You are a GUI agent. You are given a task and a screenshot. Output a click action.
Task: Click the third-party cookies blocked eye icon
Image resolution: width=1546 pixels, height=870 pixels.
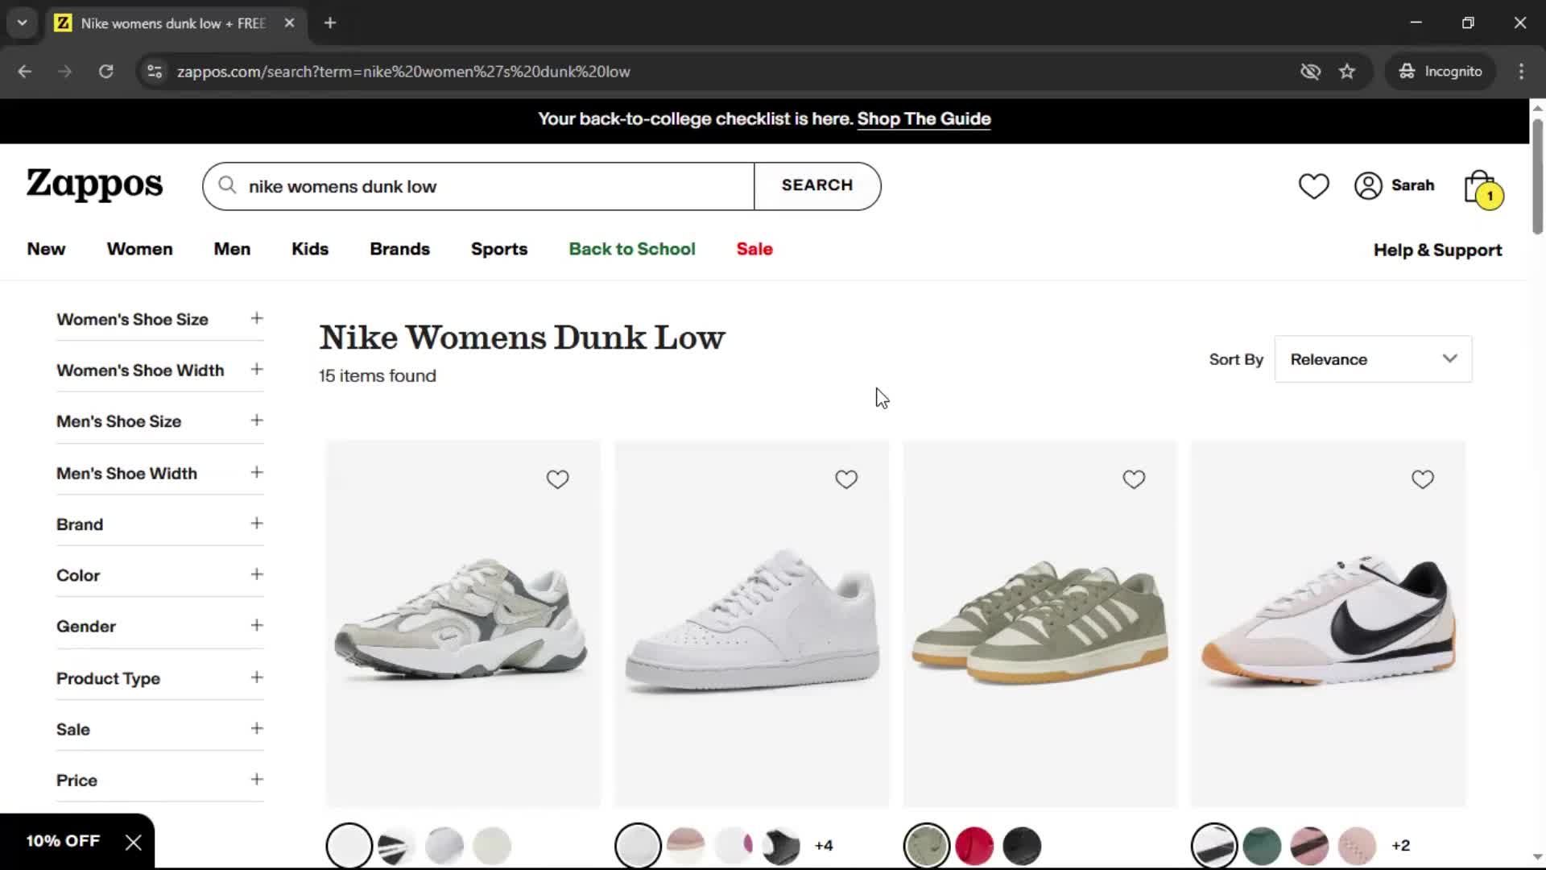pyautogui.click(x=1310, y=72)
